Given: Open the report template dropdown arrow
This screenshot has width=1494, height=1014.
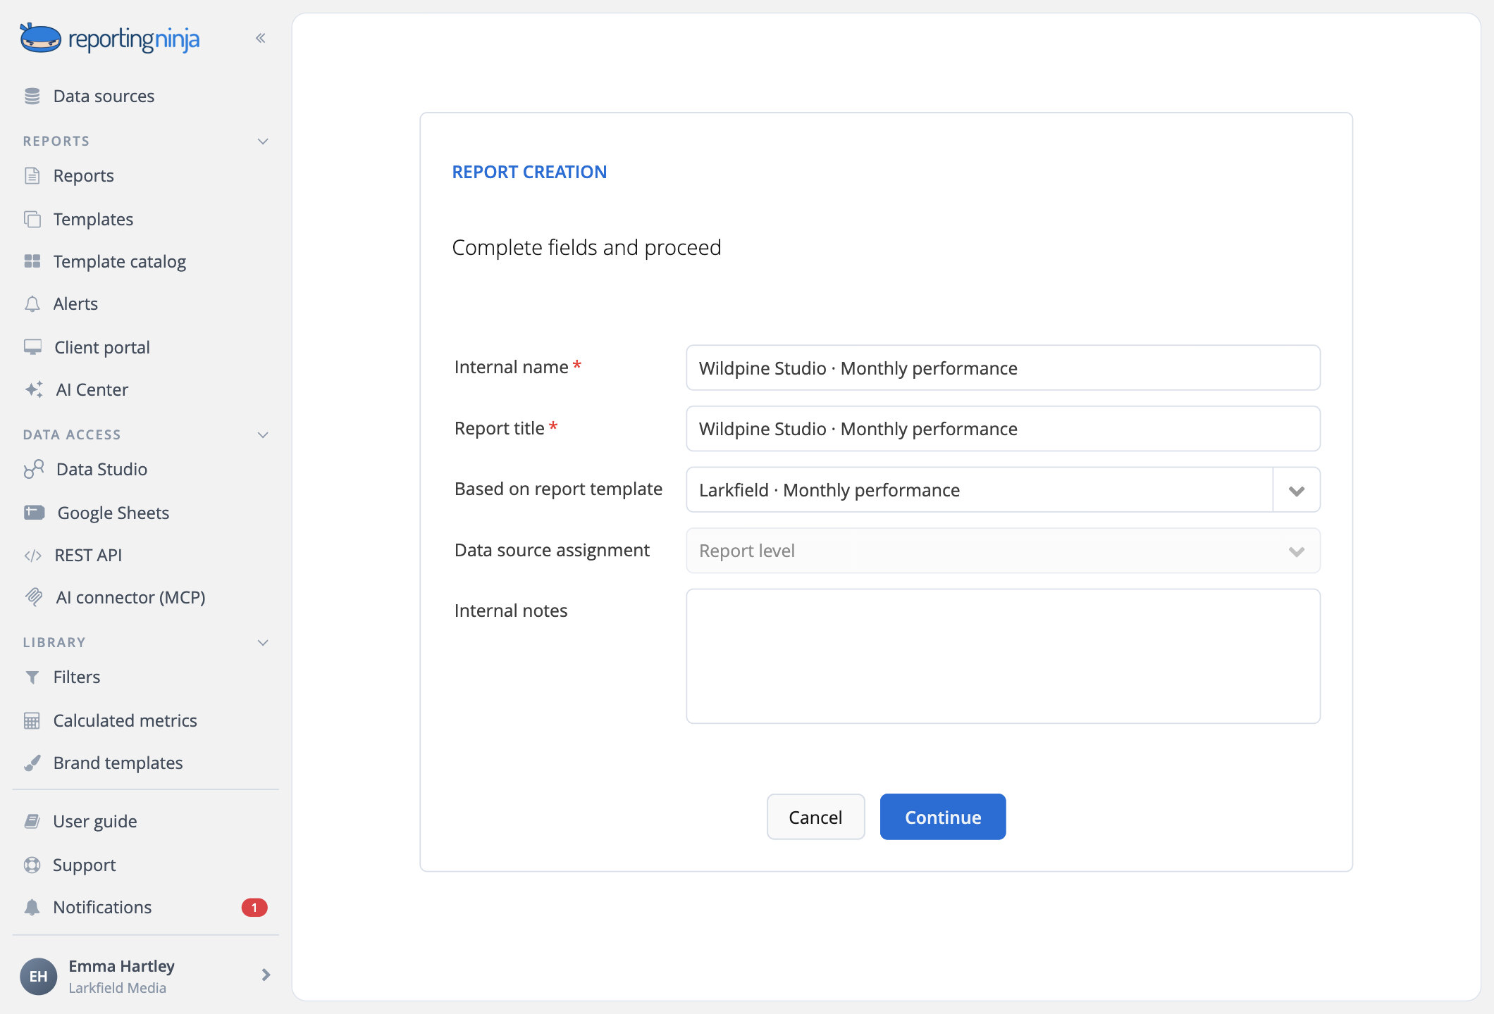Looking at the screenshot, I should point(1296,490).
